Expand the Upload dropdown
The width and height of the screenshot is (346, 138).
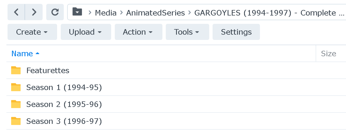pyautogui.click(x=86, y=32)
